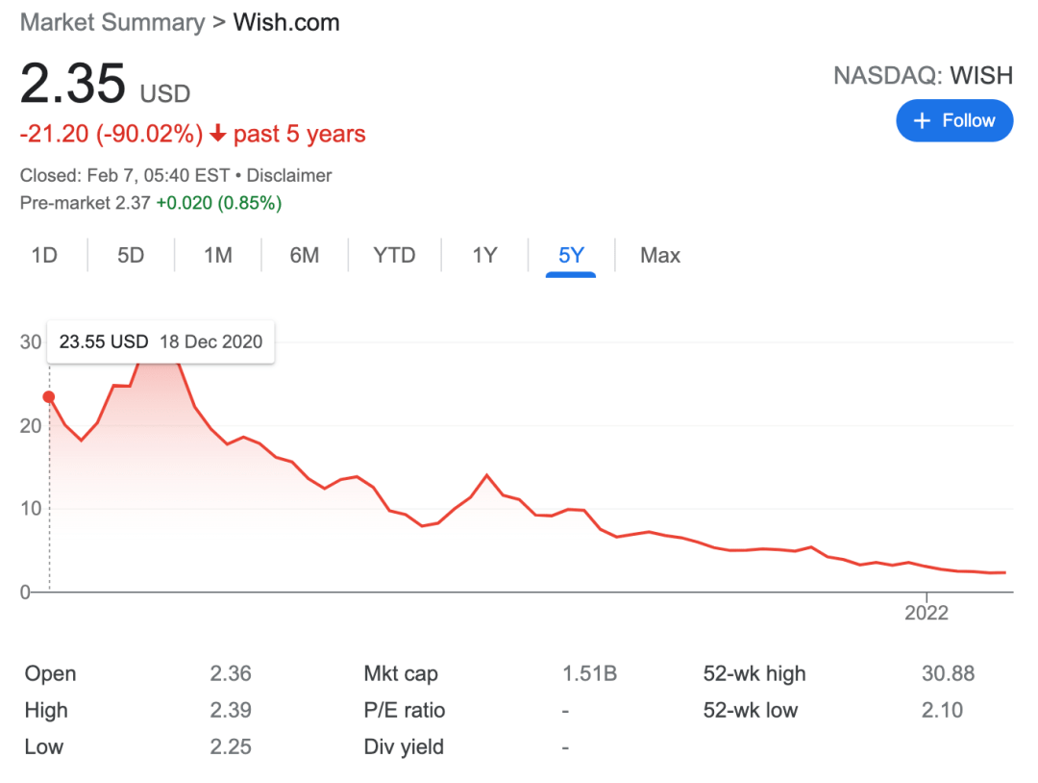Image resolution: width=1038 pixels, height=783 pixels.
Task: Open the YTD chart view
Action: click(394, 255)
